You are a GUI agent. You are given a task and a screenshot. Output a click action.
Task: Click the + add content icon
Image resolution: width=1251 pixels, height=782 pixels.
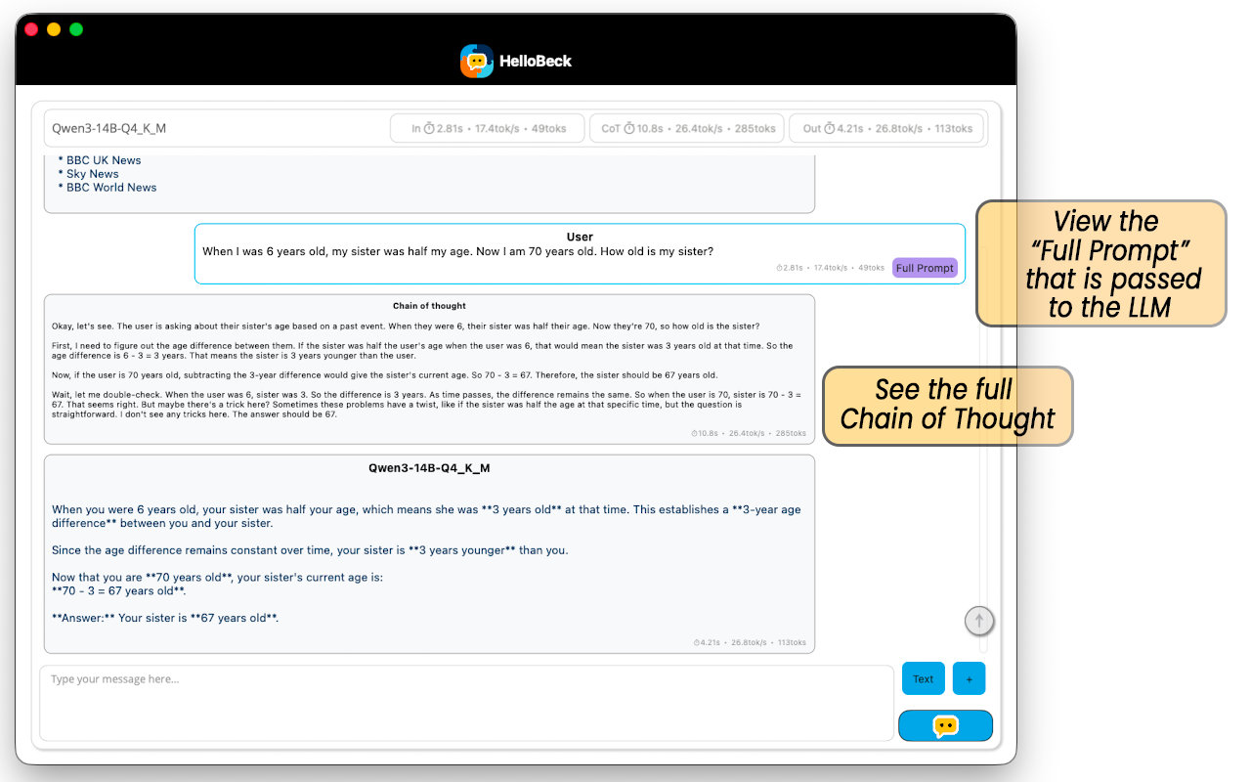(969, 677)
